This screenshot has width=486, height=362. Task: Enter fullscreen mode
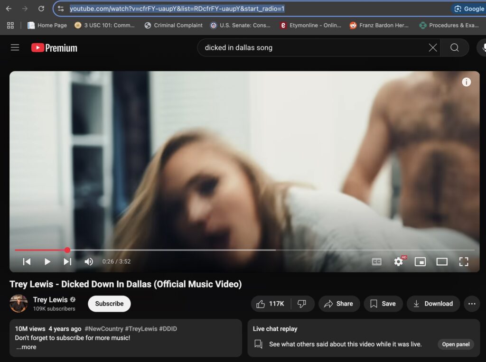tap(463, 261)
